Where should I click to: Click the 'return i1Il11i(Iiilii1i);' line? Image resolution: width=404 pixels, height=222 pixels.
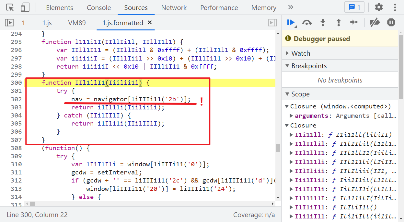[118, 107]
